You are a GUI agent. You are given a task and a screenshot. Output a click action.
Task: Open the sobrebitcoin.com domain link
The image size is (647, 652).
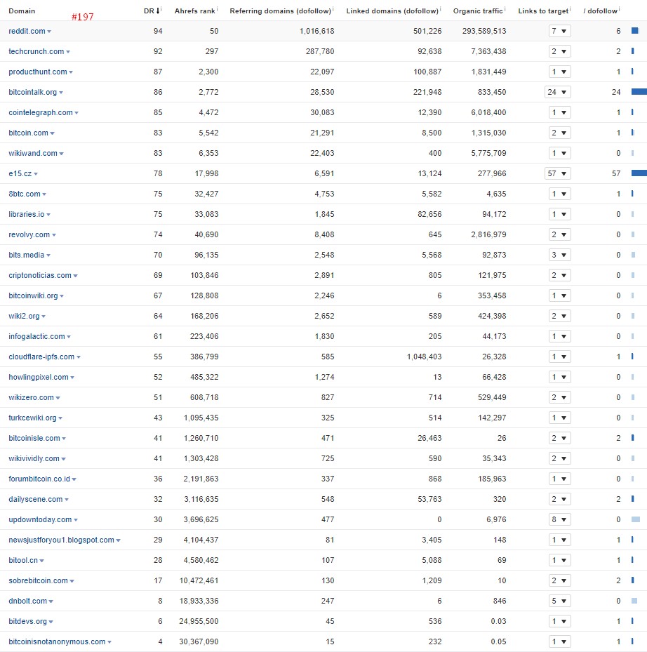coord(38,581)
